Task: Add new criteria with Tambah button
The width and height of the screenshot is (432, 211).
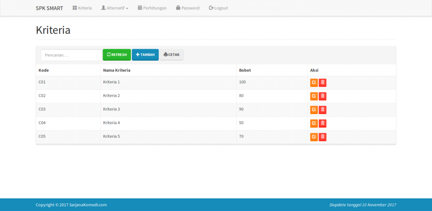Action: [145, 54]
